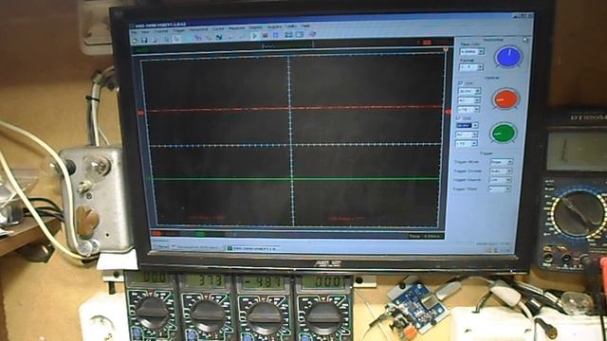Screen dimensions: 607x341
Task: Open the Utility menu
Action: coord(291,27)
